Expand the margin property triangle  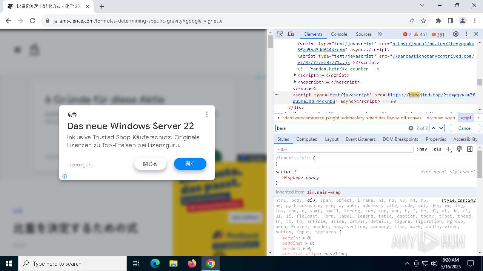pos(304,238)
